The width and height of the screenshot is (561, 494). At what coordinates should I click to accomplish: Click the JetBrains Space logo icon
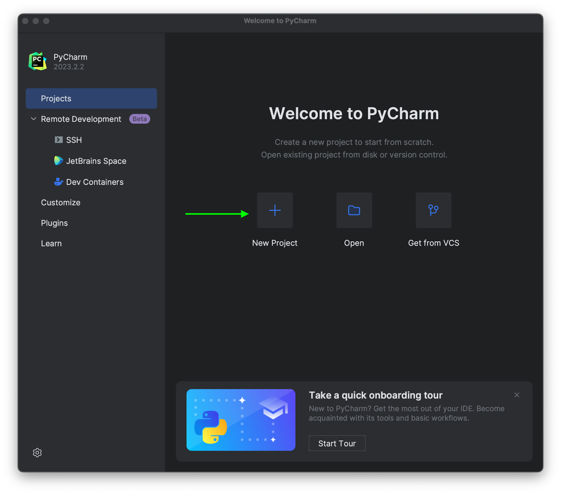[x=59, y=161]
